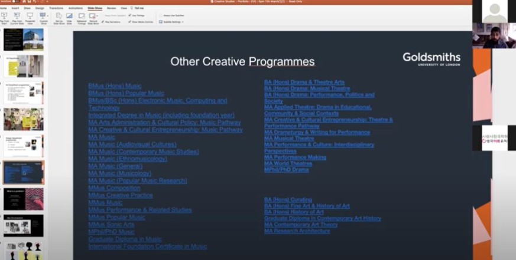
Task: Open the MPhil/PhD Drama link
Action: (286, 170)
